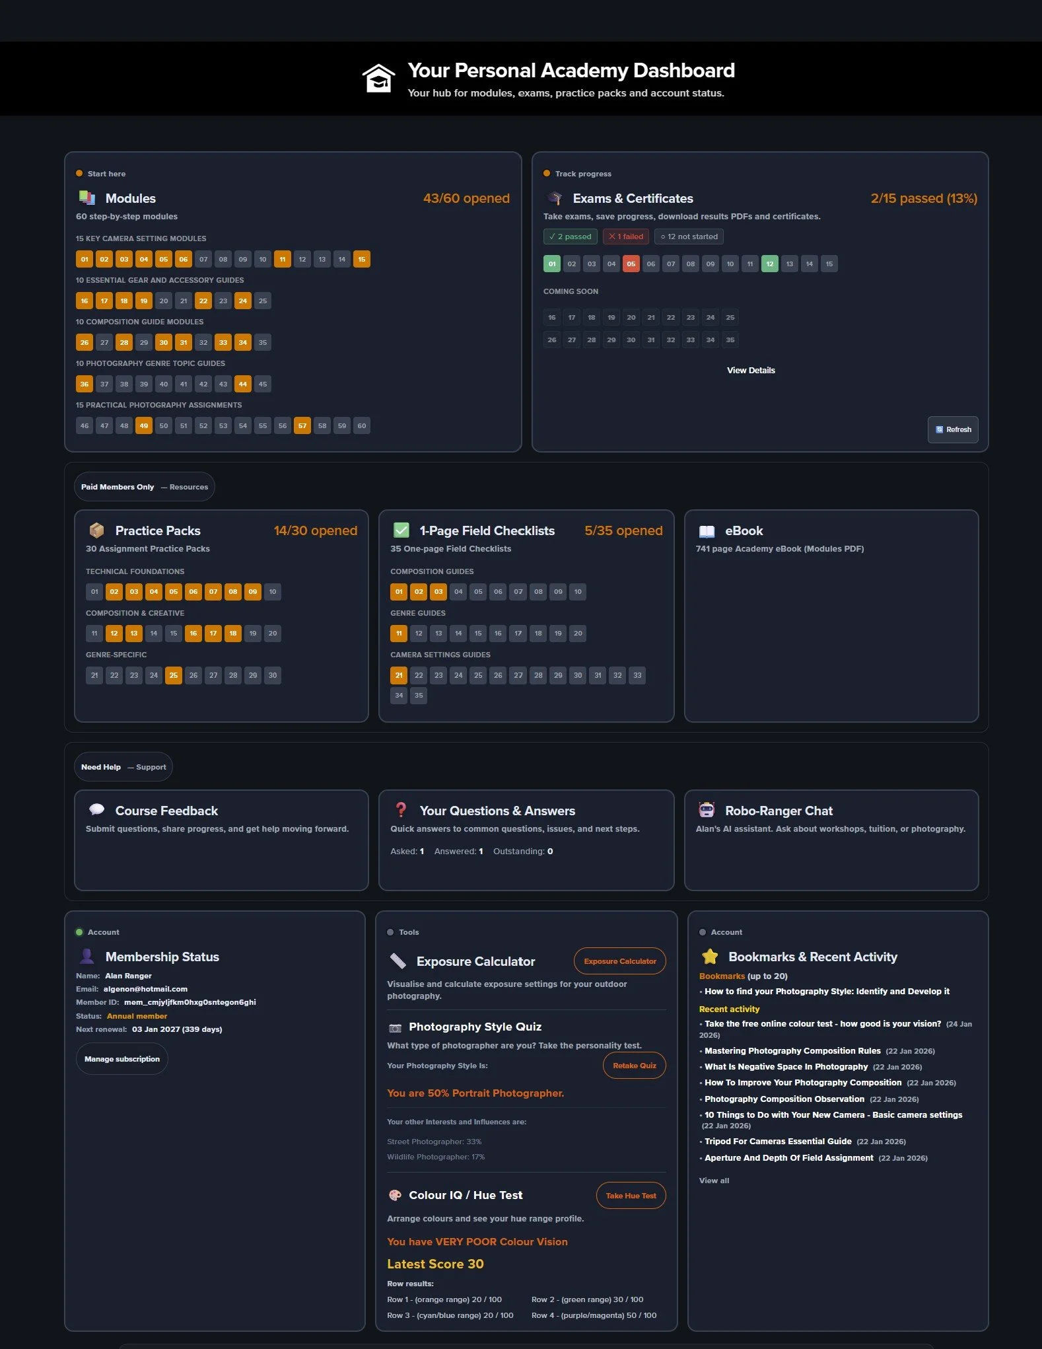This screenshot has height=1349, width=1042.
Task: Click the Field Checklists green check icon
Action: tap(401, 530)
